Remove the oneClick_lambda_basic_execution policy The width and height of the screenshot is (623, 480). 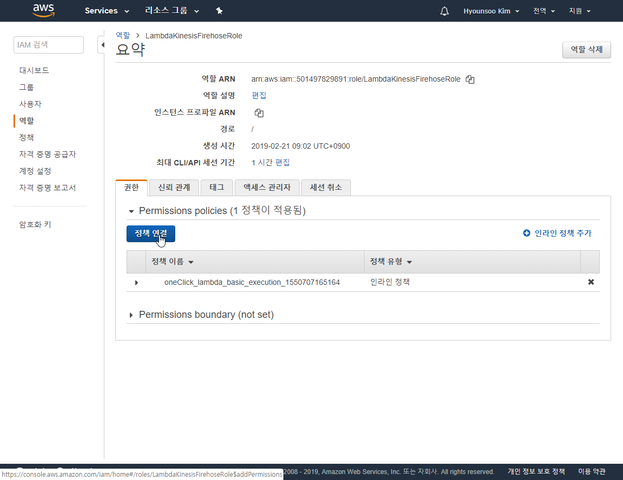[591, 282]
